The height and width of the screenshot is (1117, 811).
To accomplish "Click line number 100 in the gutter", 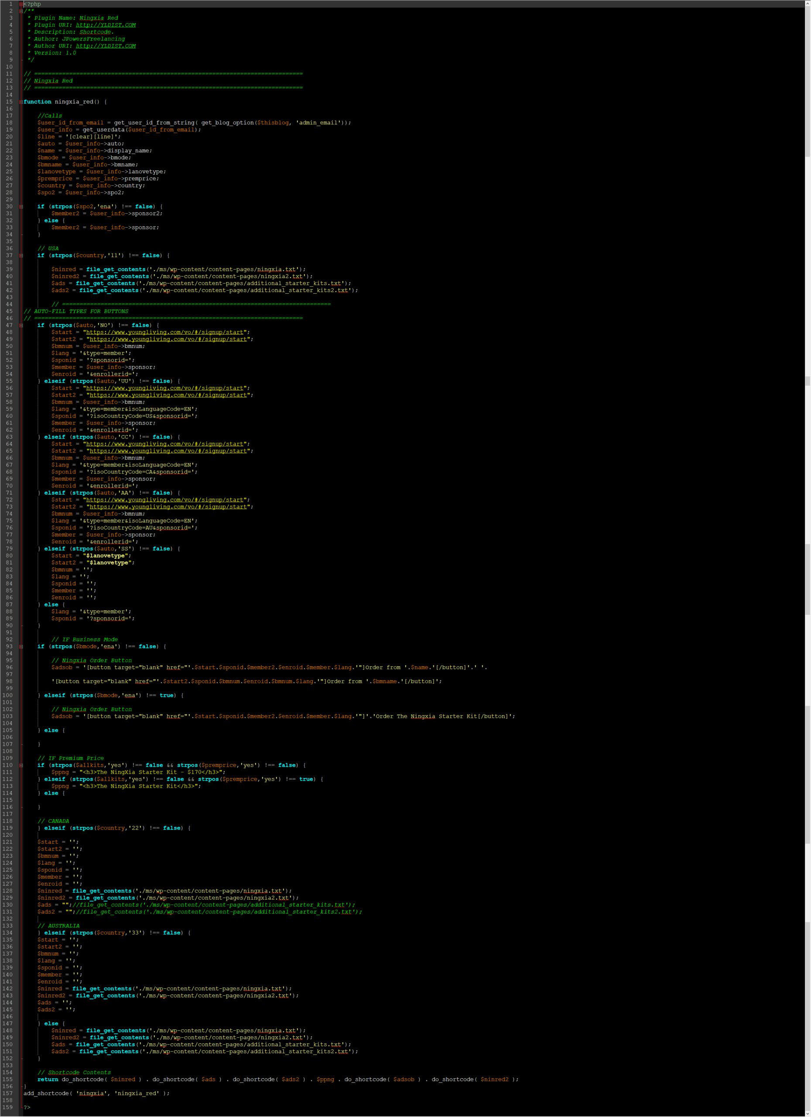I will (7, 696).
